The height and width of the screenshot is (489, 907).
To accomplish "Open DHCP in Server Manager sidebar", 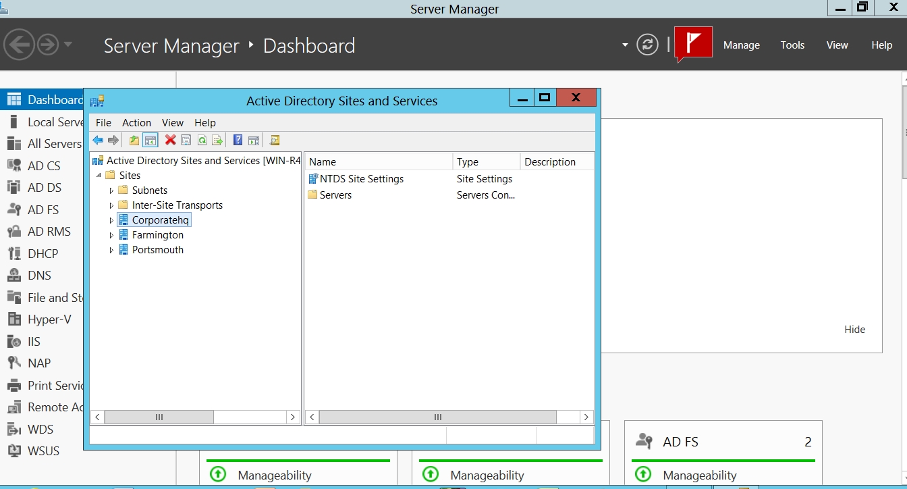I will click(x=43, y=253).
